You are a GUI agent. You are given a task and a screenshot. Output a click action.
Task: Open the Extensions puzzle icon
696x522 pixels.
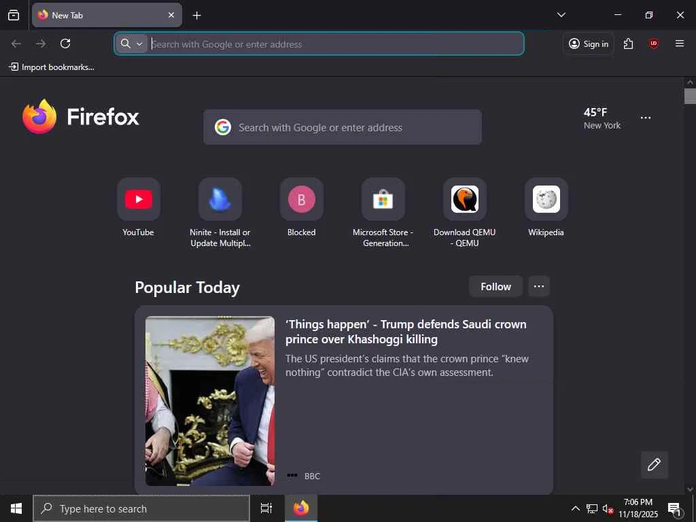pyautogui.click(x=628, y=43)
